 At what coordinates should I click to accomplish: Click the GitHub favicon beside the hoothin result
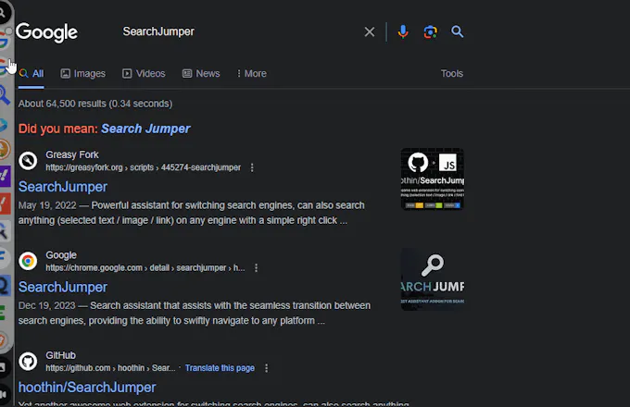click(28, 362)
